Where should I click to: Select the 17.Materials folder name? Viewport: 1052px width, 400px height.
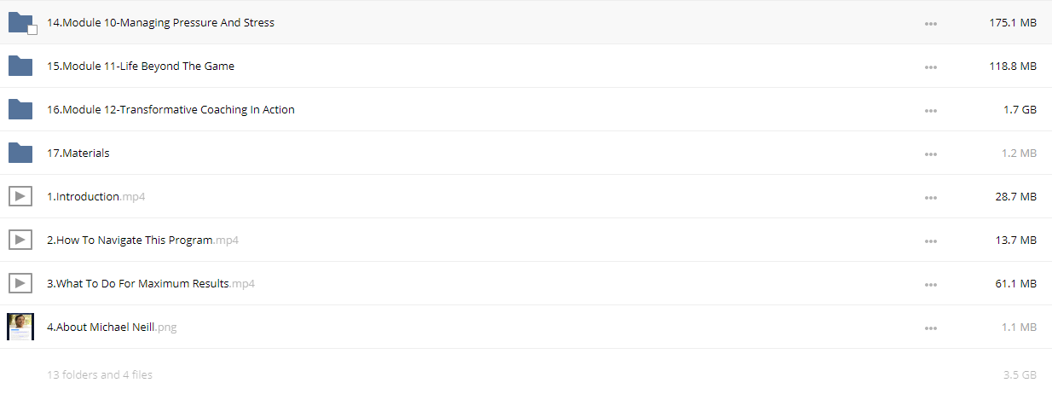pyautogui.click(x=78, y=154)
